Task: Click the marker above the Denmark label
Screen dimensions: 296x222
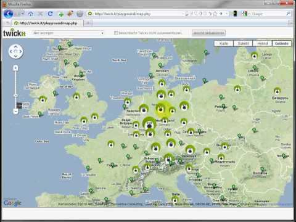Action: pos(160,66)
